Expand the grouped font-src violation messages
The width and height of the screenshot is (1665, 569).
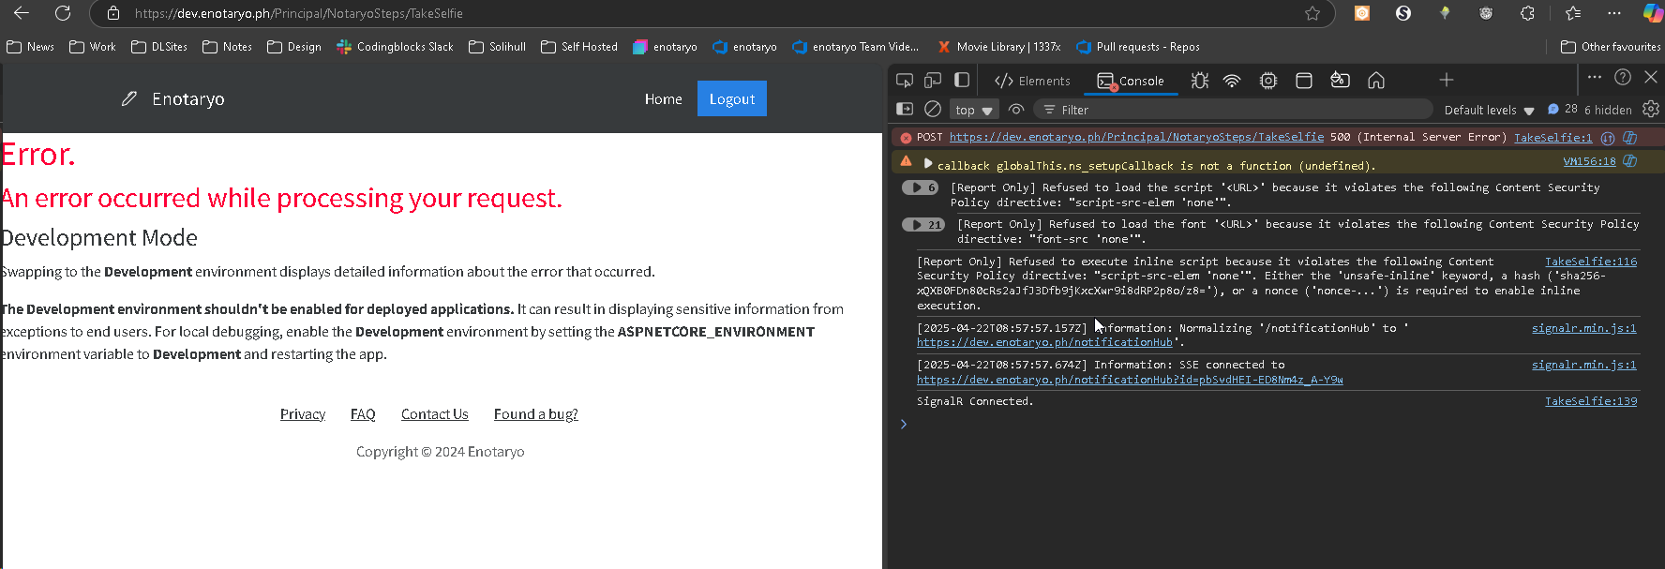(x=922, y=225)
